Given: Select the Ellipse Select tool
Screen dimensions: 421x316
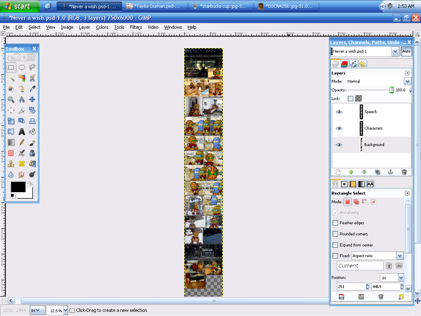Looking at the screenshot, I should coord(22,67).
